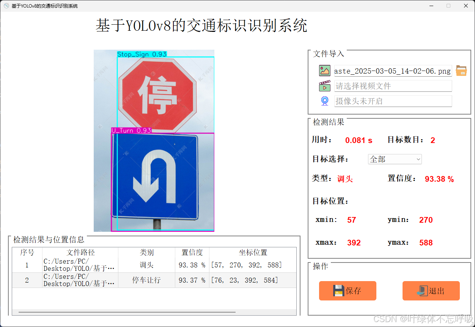Viewport: 475px width, 327px height.
Task: Open image file via picture icon
Action: (x=325, y=71)
